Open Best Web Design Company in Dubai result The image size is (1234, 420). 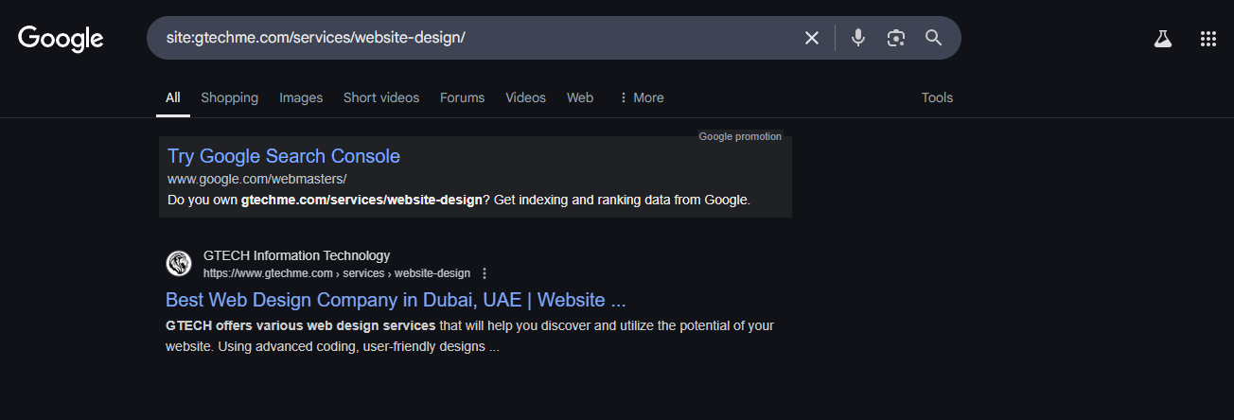point(396,300)
